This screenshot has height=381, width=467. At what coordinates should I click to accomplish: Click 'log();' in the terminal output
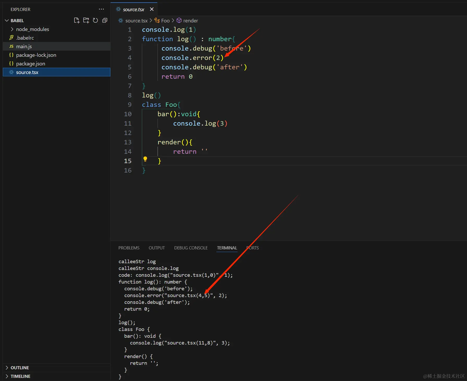click(127, 322)
